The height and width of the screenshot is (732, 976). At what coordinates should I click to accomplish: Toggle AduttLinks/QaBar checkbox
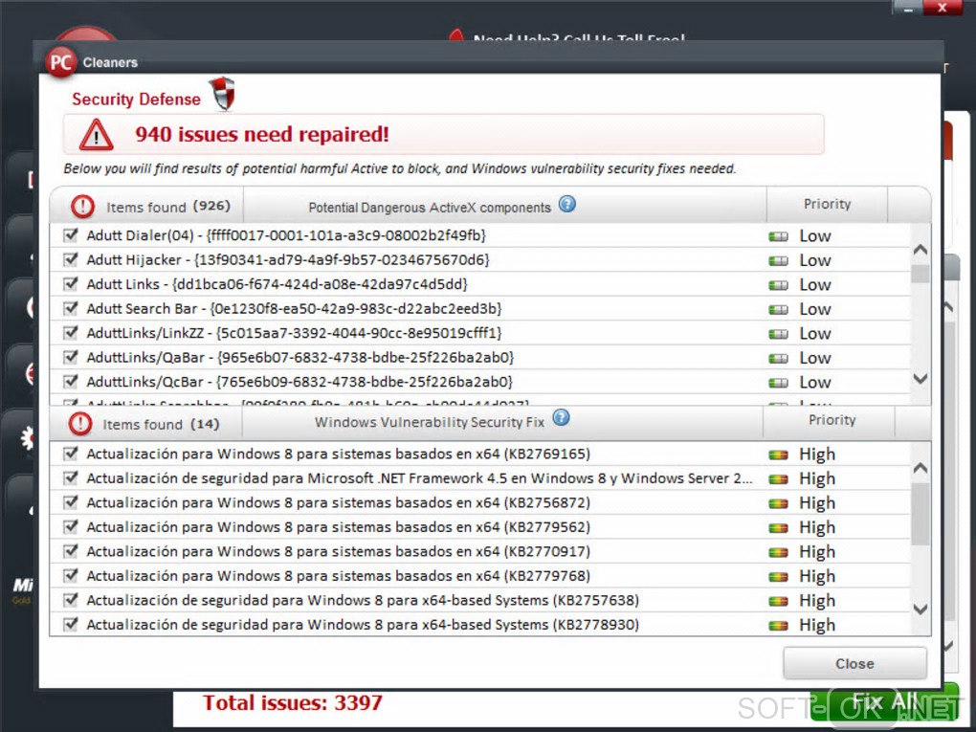point(71,357)
